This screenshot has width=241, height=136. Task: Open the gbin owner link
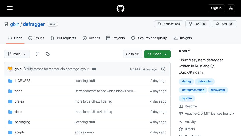[x=15, y=24]
